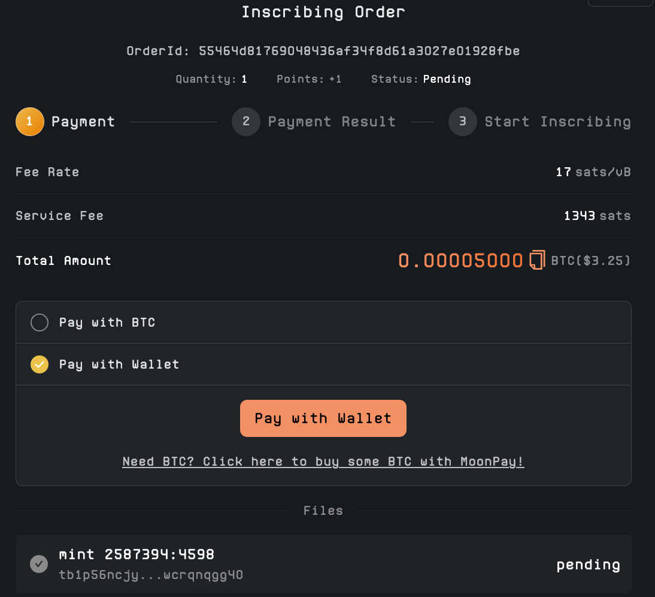Click the step 3 number circle
This screenshot has width=655, height=597.
point(463,122)
